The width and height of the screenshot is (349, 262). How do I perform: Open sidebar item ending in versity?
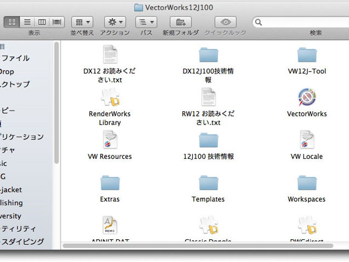point(11,216)
